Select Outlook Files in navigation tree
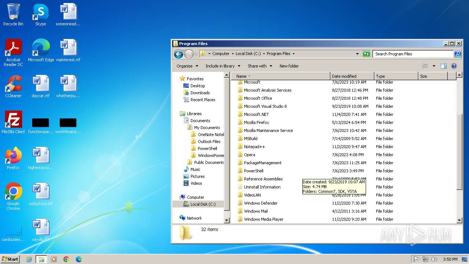 (x=209, y=142)
